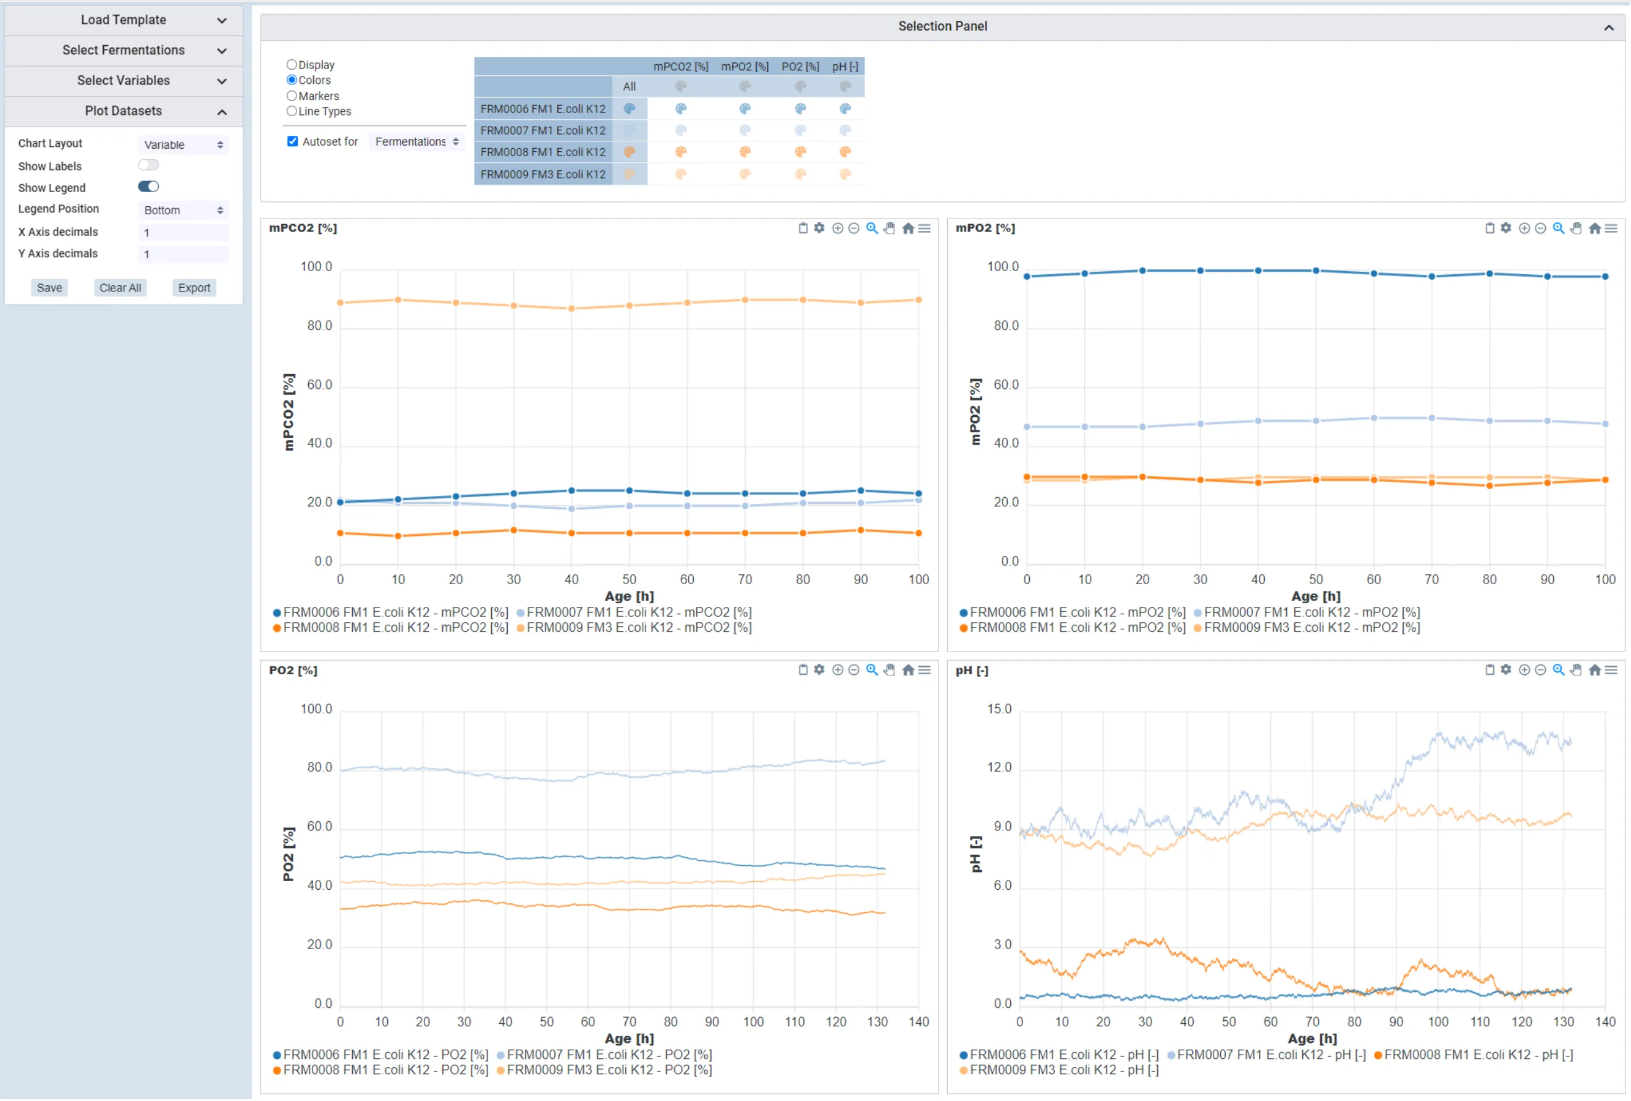The width and height of the screenshot is (1631, 1101).
Task: Reset mPCO2 chart zoom with home icon
Action: 908,228
